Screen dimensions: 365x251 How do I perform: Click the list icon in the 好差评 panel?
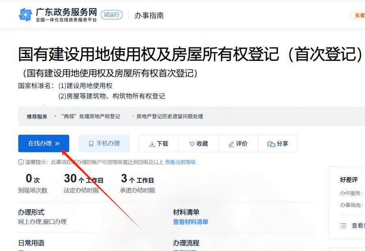click(x=343, y=225)
